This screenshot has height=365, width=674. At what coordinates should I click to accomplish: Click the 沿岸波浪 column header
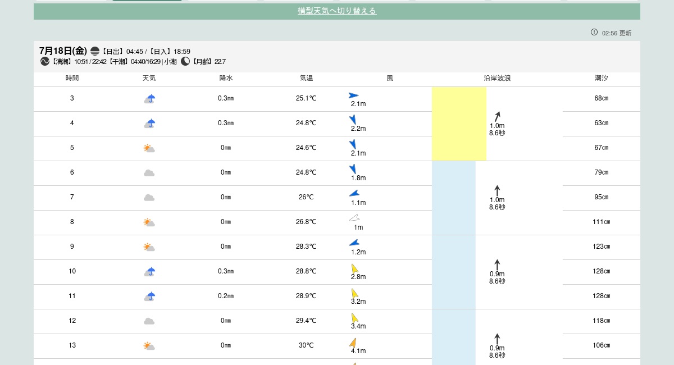[x=497, y=78]
